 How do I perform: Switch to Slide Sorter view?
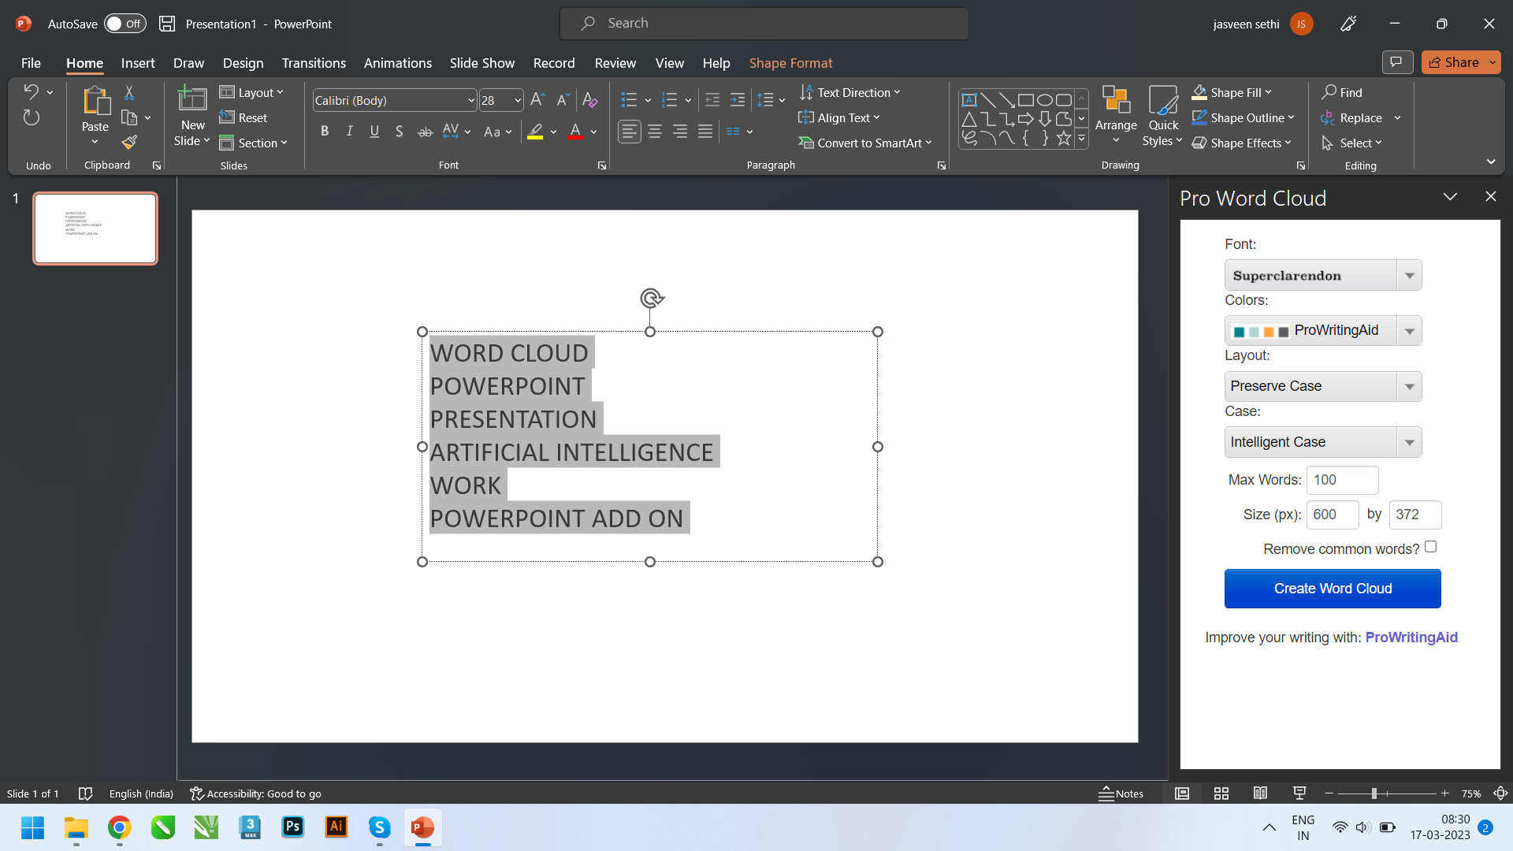coord(1221,793)
